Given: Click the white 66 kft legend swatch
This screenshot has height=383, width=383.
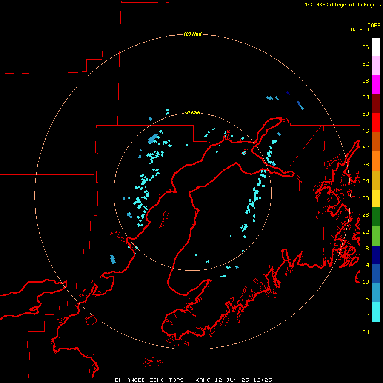Looking at the screenshot, I should coord(376,47).
